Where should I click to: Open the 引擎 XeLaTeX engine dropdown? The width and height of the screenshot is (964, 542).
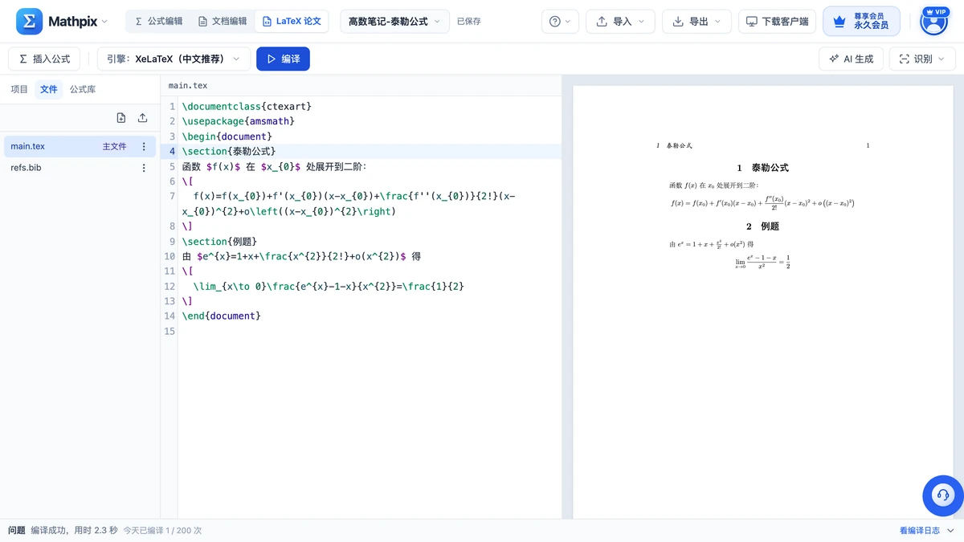(173, 59)
